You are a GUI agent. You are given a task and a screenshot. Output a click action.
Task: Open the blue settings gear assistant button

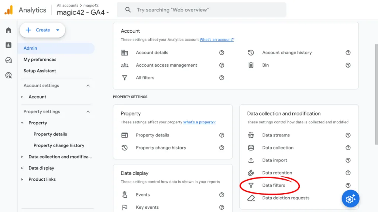(350, 198)
